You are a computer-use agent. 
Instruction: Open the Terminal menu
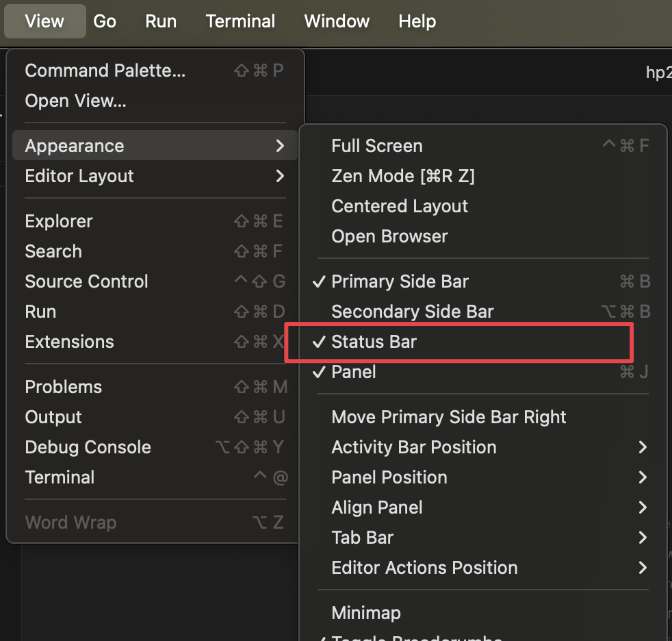tap(240, 21)
